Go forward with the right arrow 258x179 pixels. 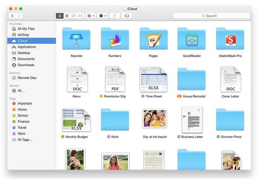pyautogui.click(x=19, y=16)
